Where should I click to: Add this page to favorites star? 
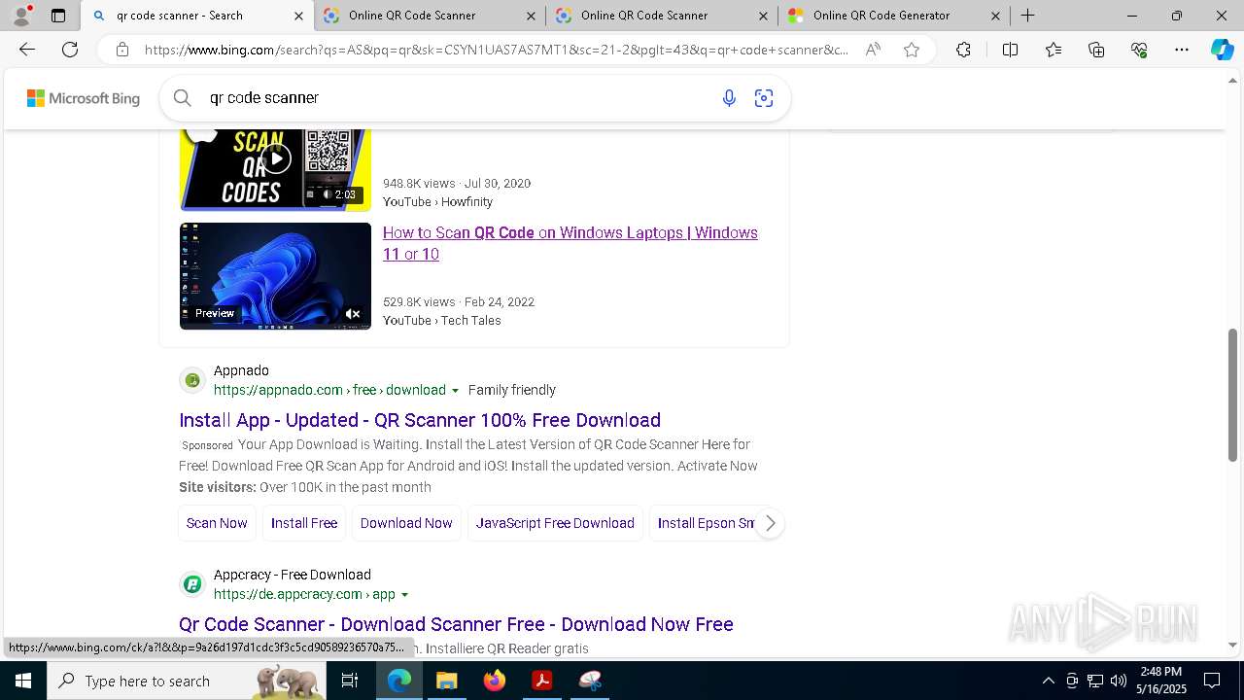[911, 50]
